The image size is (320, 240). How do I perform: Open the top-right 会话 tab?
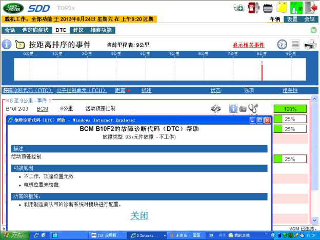click(309, 19)
